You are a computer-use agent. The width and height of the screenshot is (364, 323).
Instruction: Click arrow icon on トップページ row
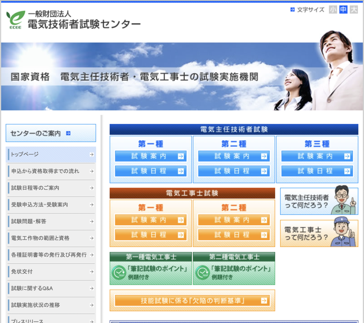(92, 155)
